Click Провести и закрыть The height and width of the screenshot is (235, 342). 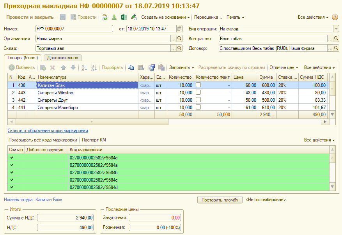30,17
